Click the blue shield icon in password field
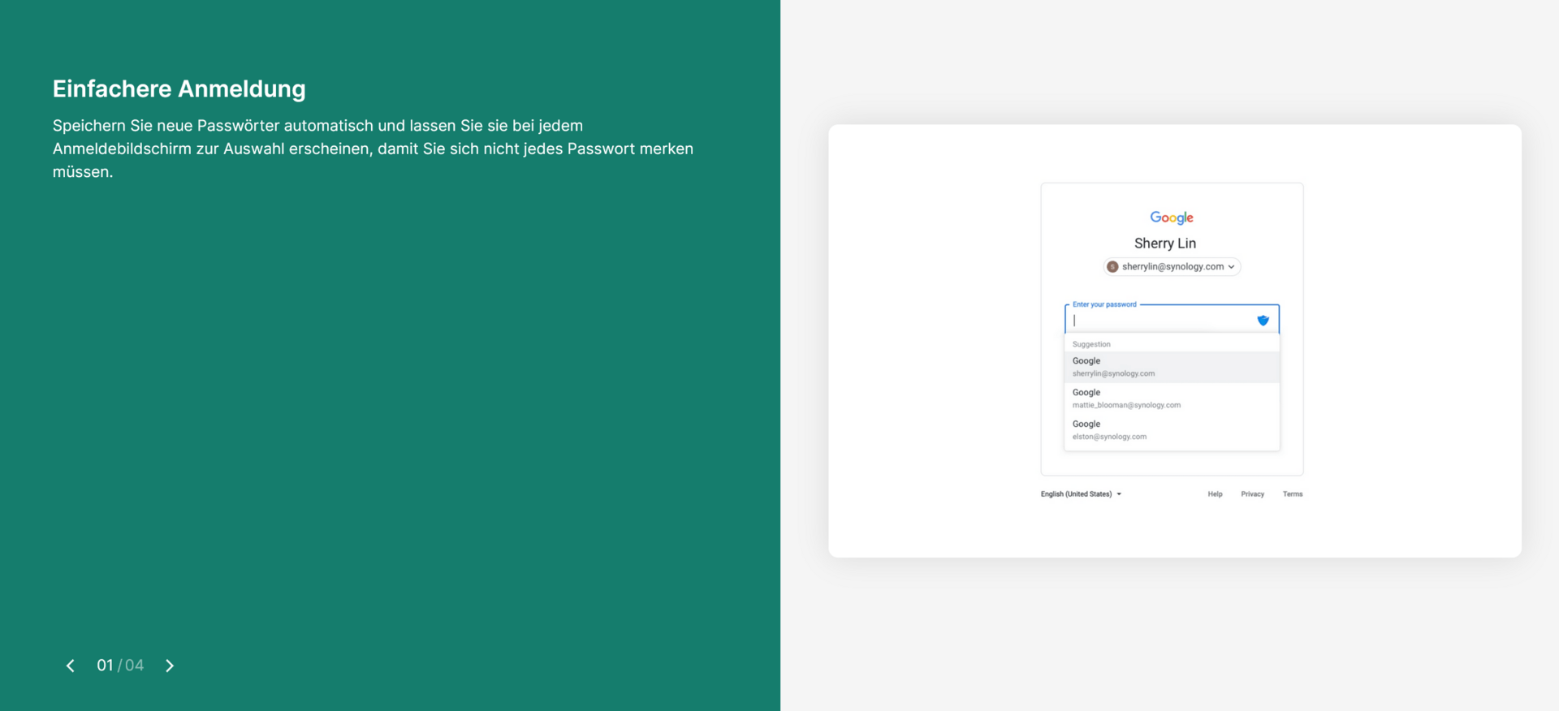Viewport: 1559px width, 711px height. click(x=1263, y=320)
